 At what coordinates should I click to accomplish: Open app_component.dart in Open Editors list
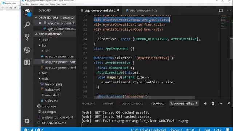point(55,23)
